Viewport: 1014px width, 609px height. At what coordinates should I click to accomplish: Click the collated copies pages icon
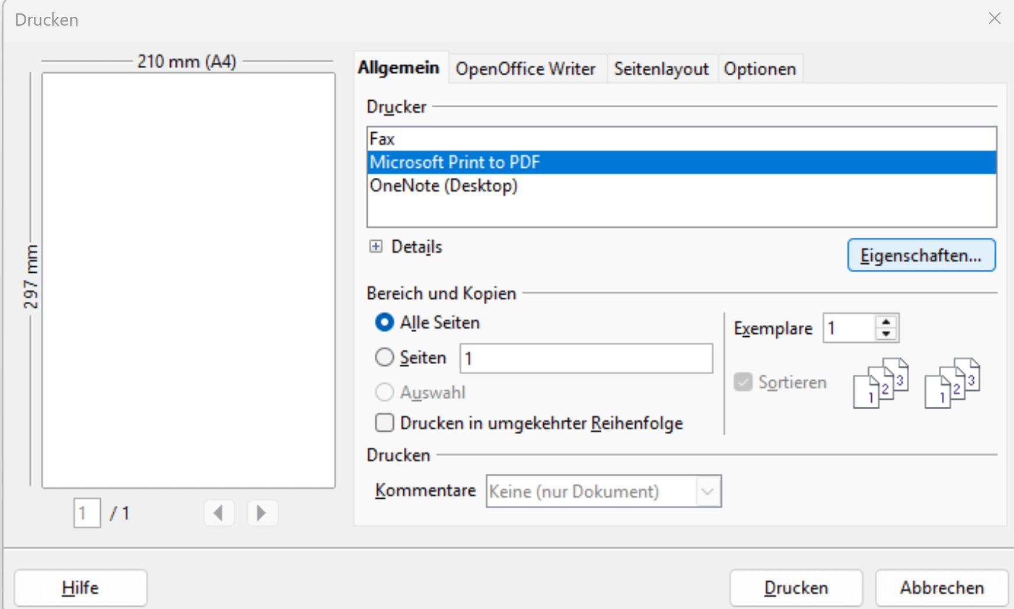click(881, 383)
